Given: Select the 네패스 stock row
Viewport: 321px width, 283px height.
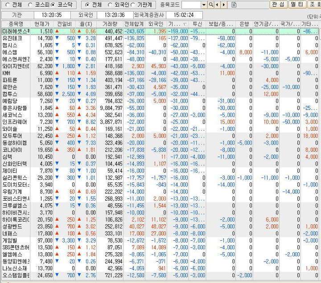Looking at the screenshot, I should point(160,233).
